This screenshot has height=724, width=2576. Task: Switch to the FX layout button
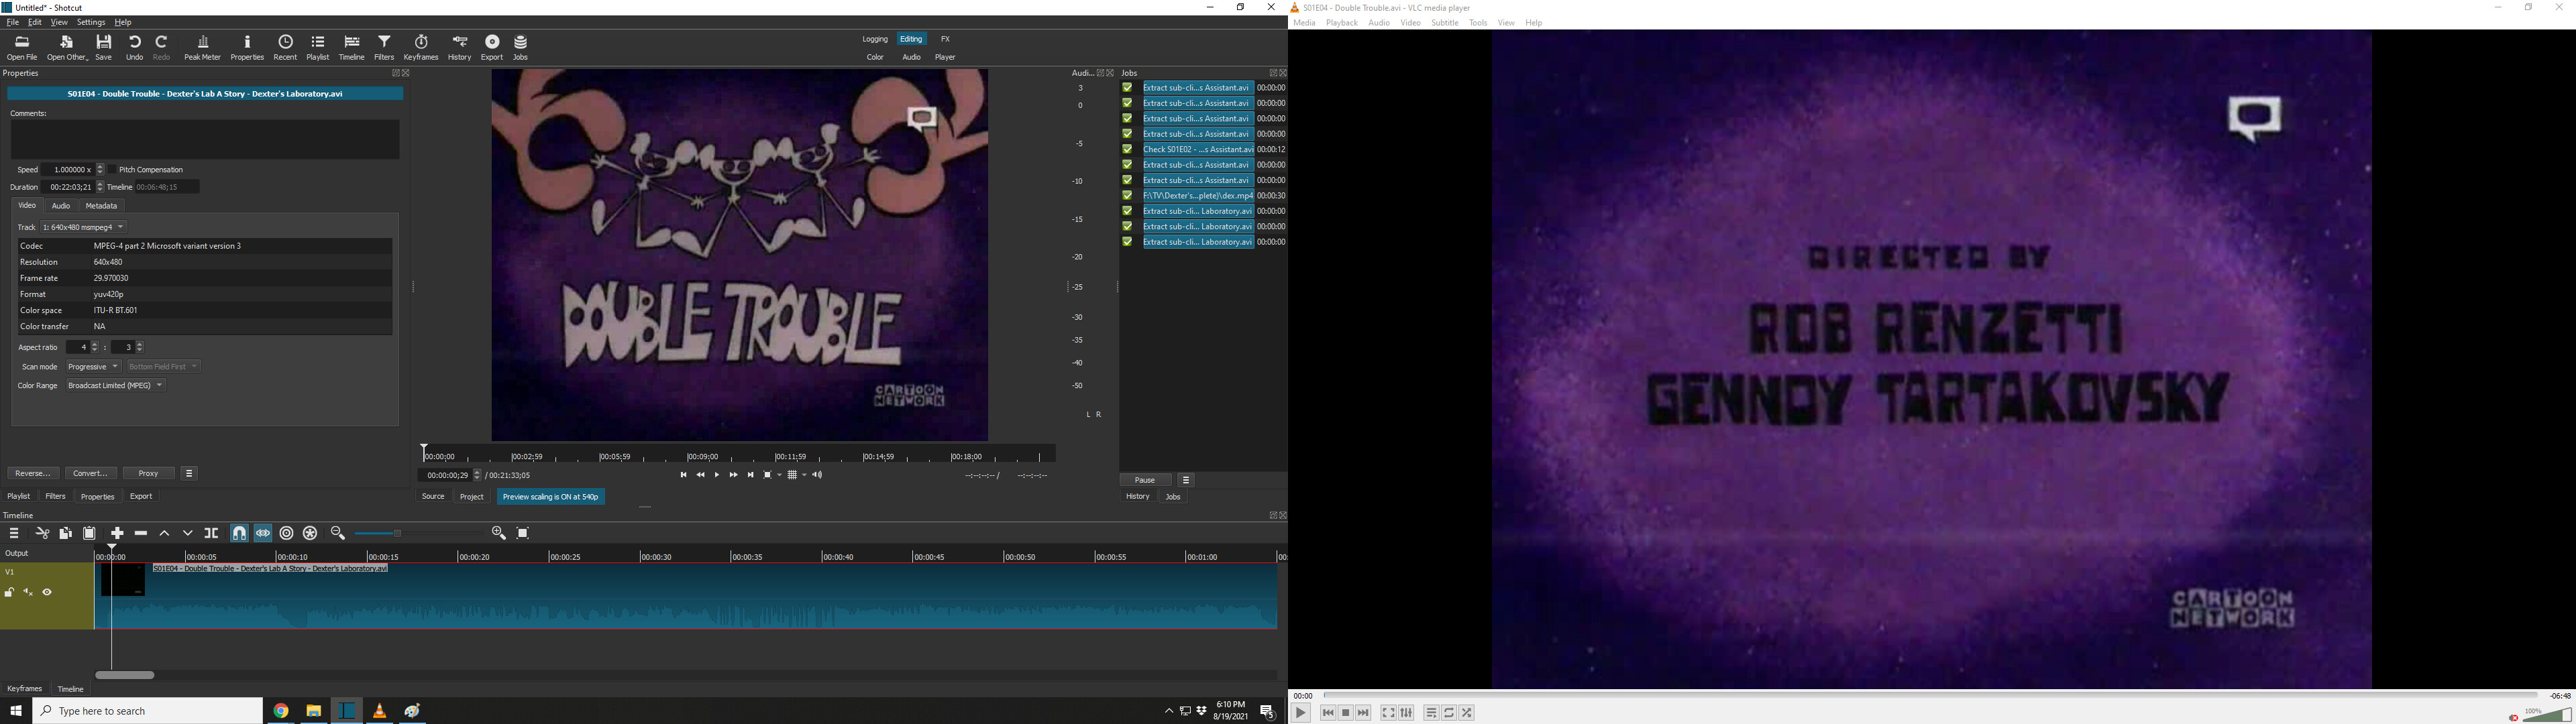946,39
